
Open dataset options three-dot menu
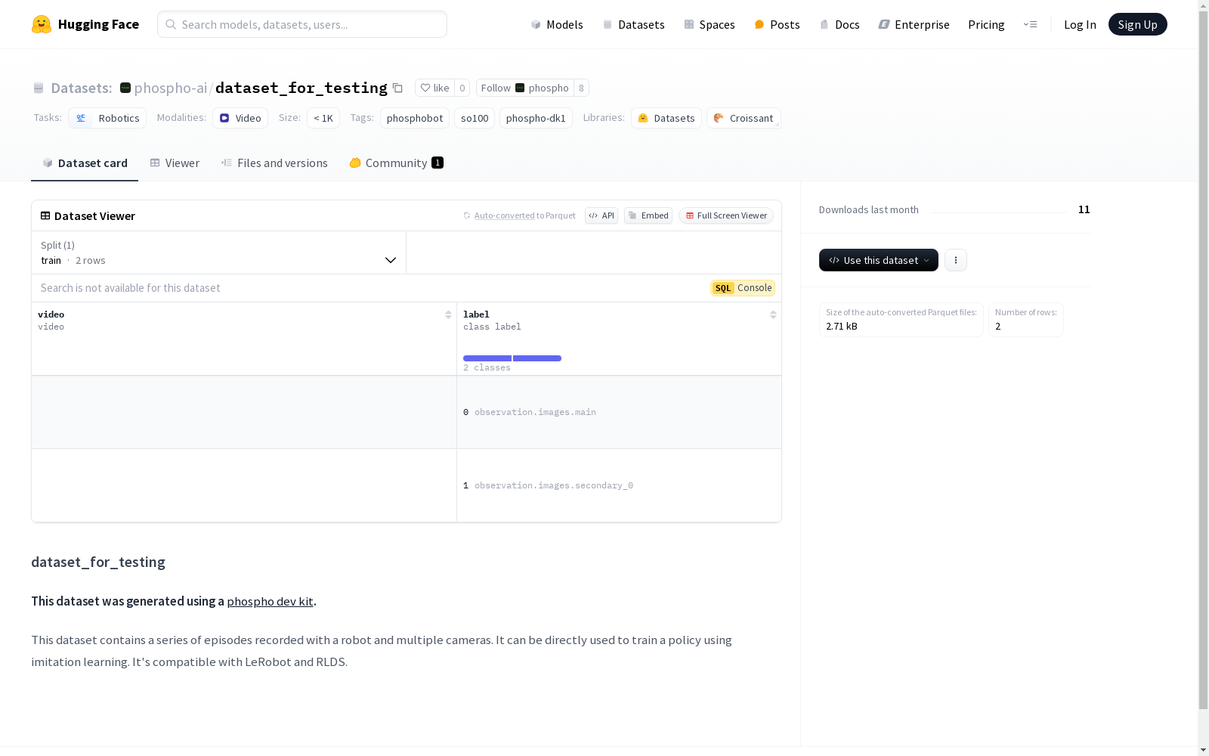[x=956, y=260]
